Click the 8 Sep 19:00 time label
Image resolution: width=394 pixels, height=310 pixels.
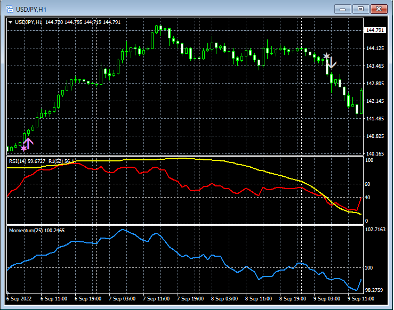pos(293,299)
